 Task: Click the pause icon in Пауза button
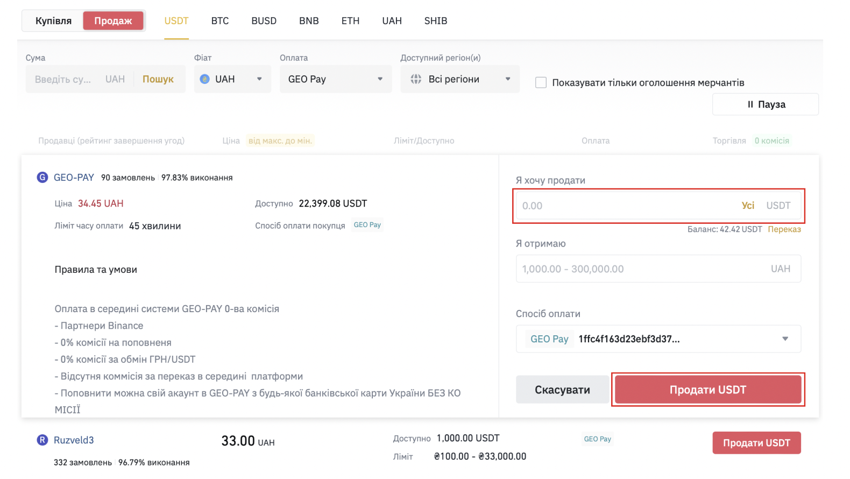(x=750, y=104)
